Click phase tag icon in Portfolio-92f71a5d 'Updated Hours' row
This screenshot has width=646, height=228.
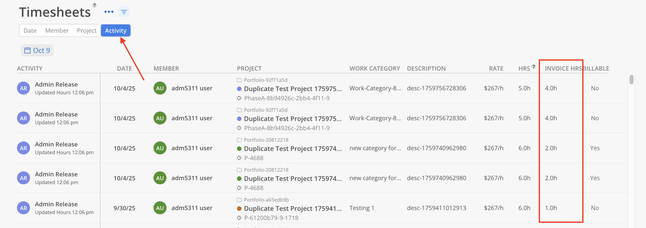[239, 98]
